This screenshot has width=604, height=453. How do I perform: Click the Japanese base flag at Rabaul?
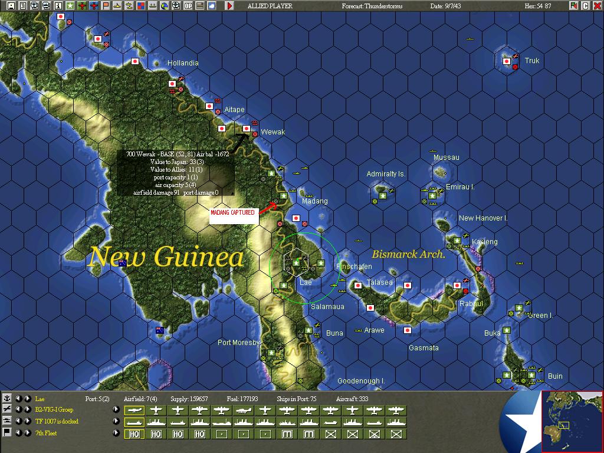click(457, 285)
